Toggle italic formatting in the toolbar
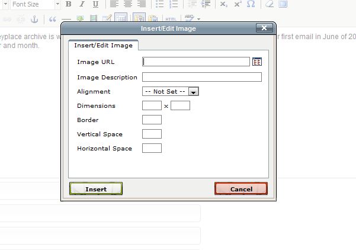Screen dimensions: 356x250 [80, 4]
